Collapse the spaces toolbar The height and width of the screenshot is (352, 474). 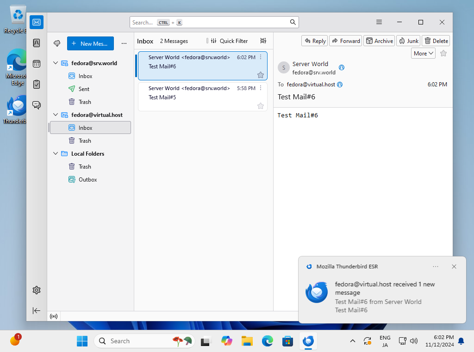(x=37, y=311)
